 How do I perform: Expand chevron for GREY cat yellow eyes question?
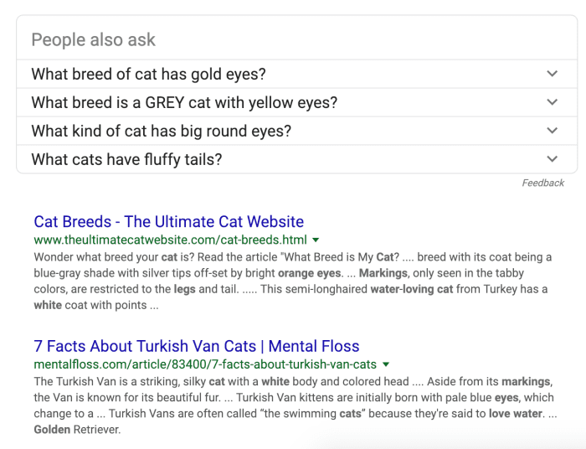[x=552, y=102]
